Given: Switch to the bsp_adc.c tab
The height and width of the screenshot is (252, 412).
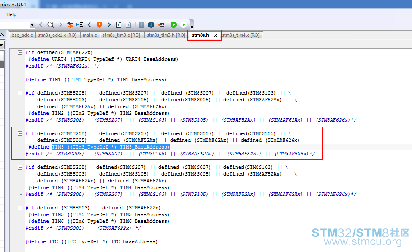Looking at the screenshot, I should pos(22,35).
